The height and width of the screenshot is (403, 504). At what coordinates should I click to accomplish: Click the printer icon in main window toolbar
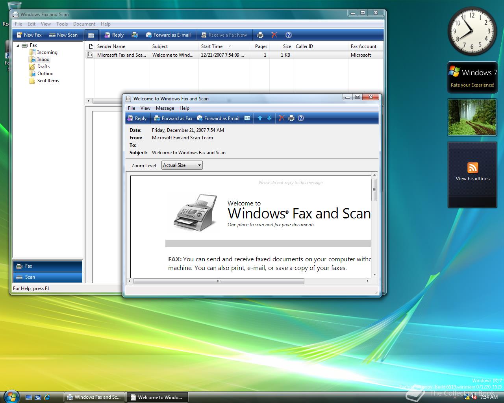click(260, 35)
